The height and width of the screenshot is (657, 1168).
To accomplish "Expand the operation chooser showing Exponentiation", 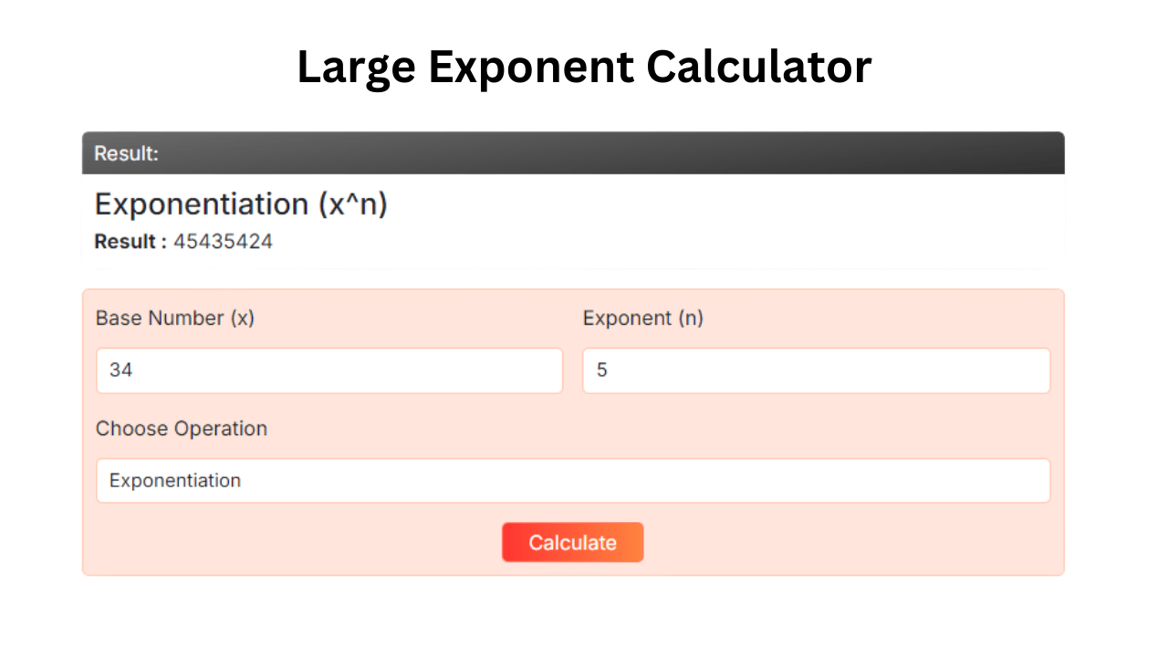I will point(573,480).
